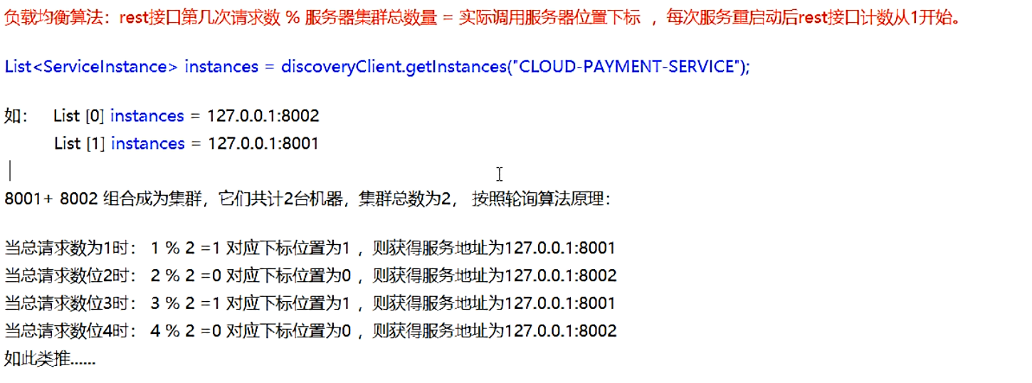Click address 127.0.0.1:8001 on List [1] line
Screen dimensions: 1032x383
pos(263,144)
